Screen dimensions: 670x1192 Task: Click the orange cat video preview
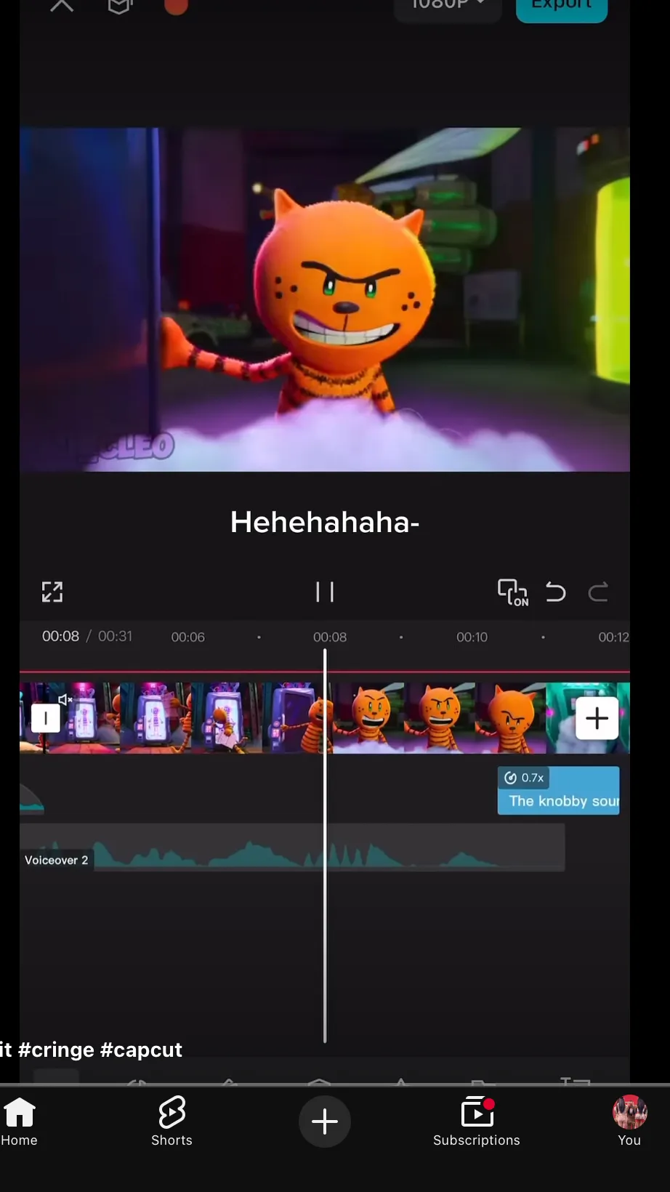[325, 299]
